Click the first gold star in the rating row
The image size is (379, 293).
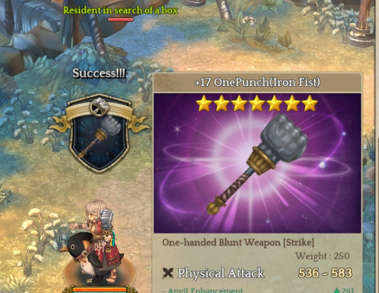(204, 103)
